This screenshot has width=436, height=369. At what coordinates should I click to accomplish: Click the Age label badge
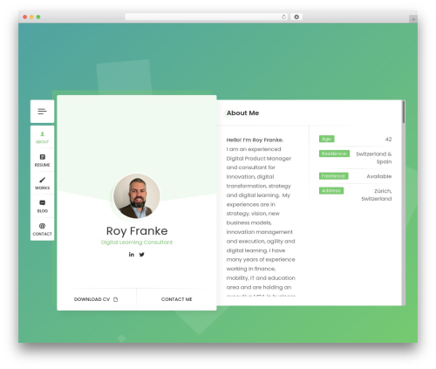pyautogui.click(x=327, y=139)
